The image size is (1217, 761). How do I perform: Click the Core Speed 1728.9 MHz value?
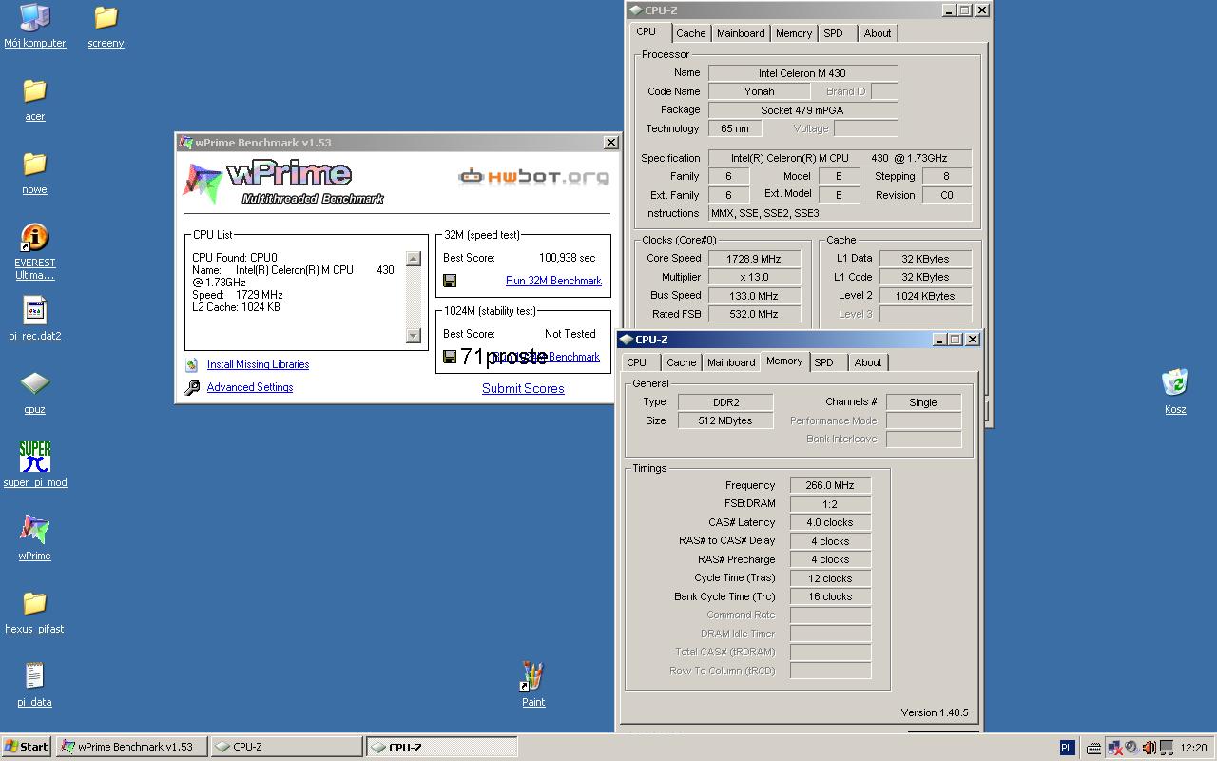pyautogui.click(x=754, y=259)
